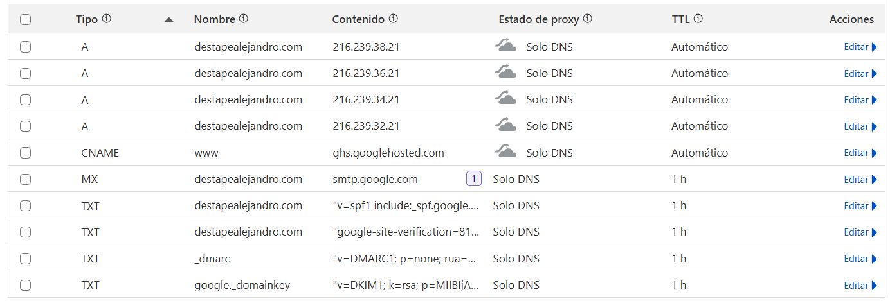Click the info icon next to TTL
This screenshot has height=301, width=890.
click(x=698, y=19)
